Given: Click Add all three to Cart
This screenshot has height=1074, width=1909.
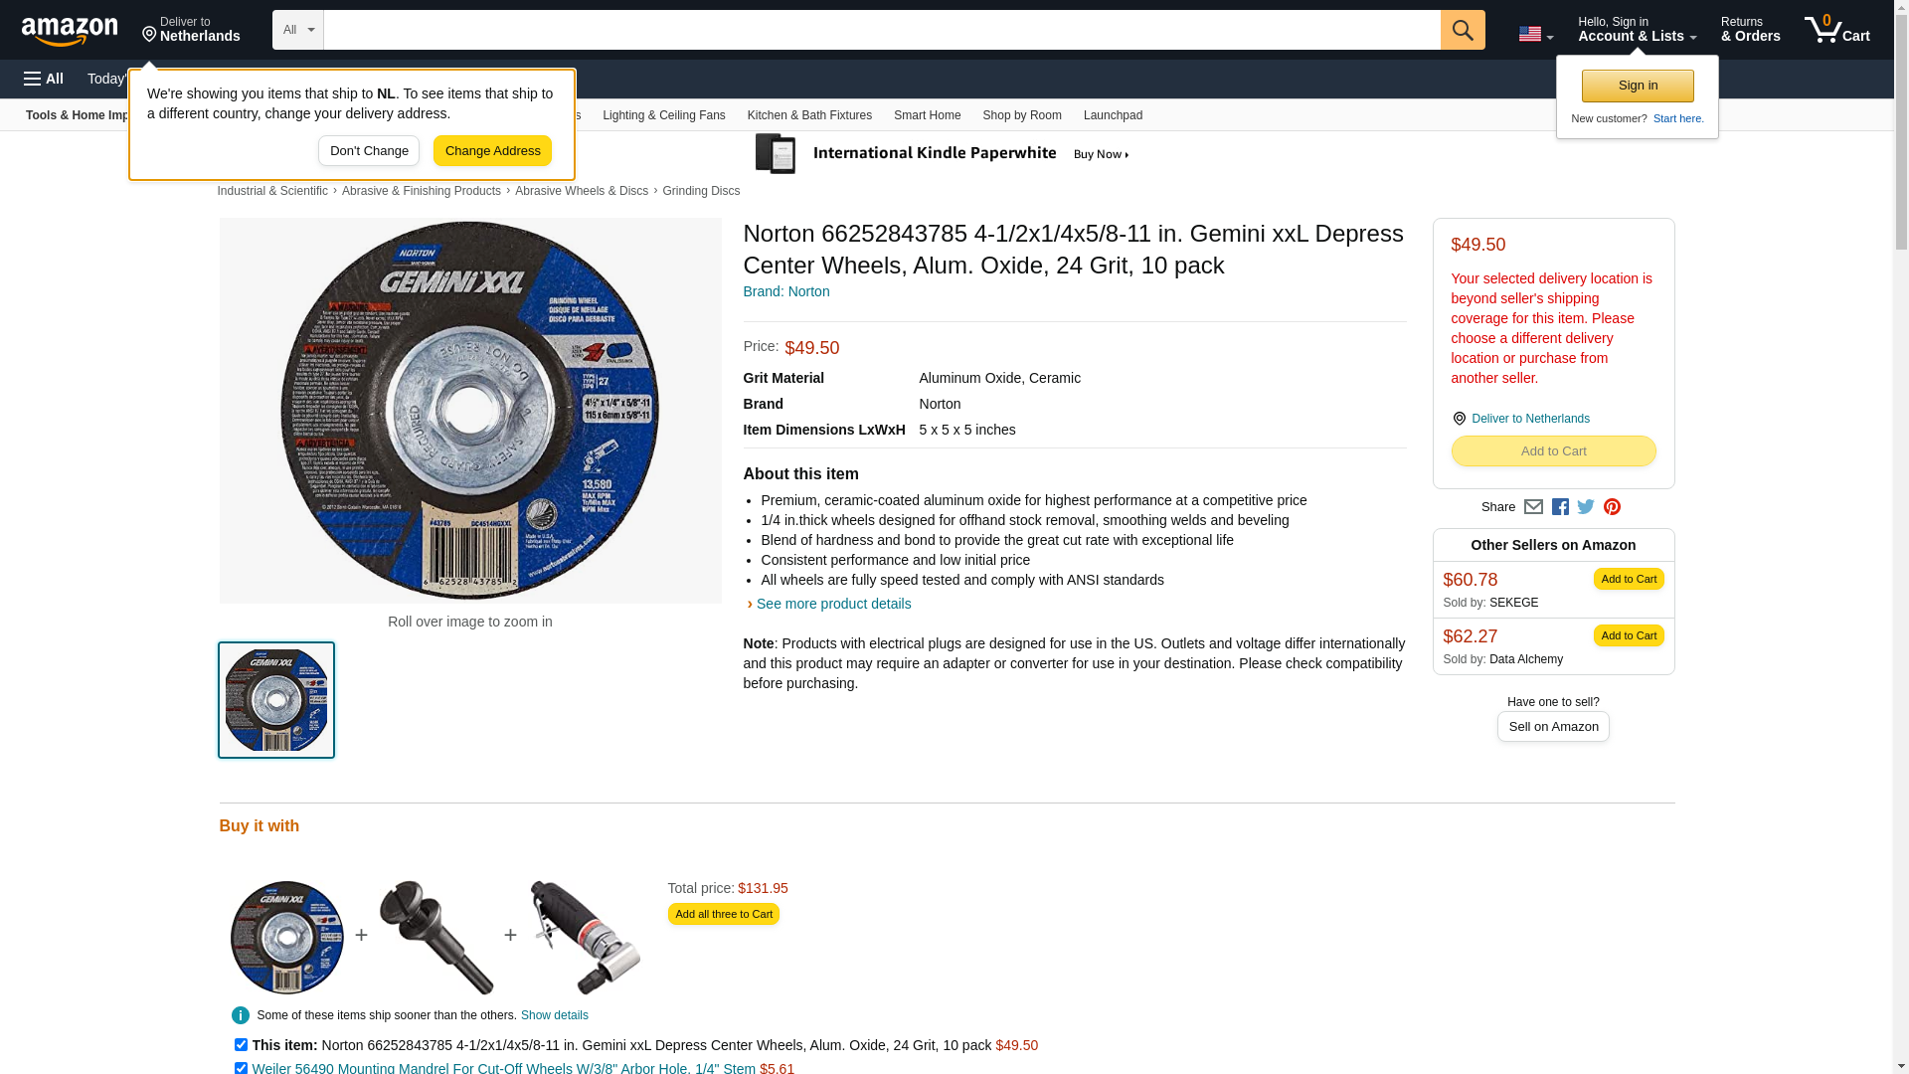Looking at the screenshot, I should (x=724, y=914).
